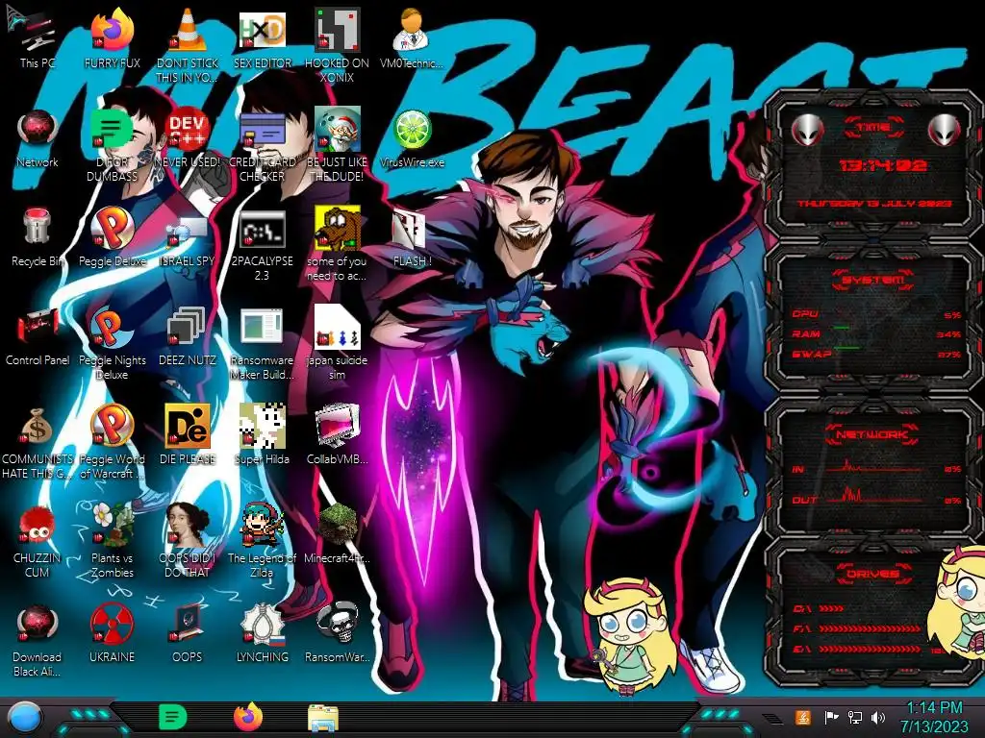This screenshot has height=738, width=985.
Task: Click the THURSDAY 13 JULY 2023 date text
Action: [x=874, y=204]
